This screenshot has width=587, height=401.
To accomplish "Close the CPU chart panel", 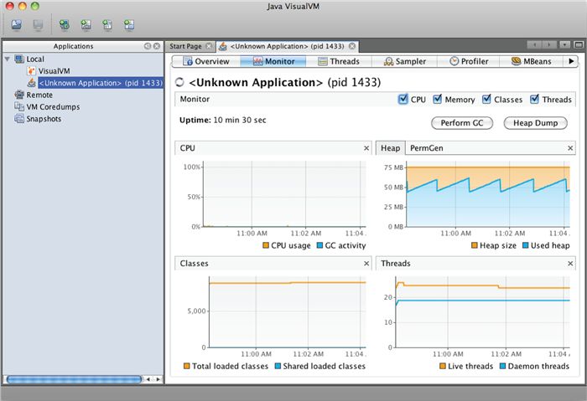I will [366, 148].
